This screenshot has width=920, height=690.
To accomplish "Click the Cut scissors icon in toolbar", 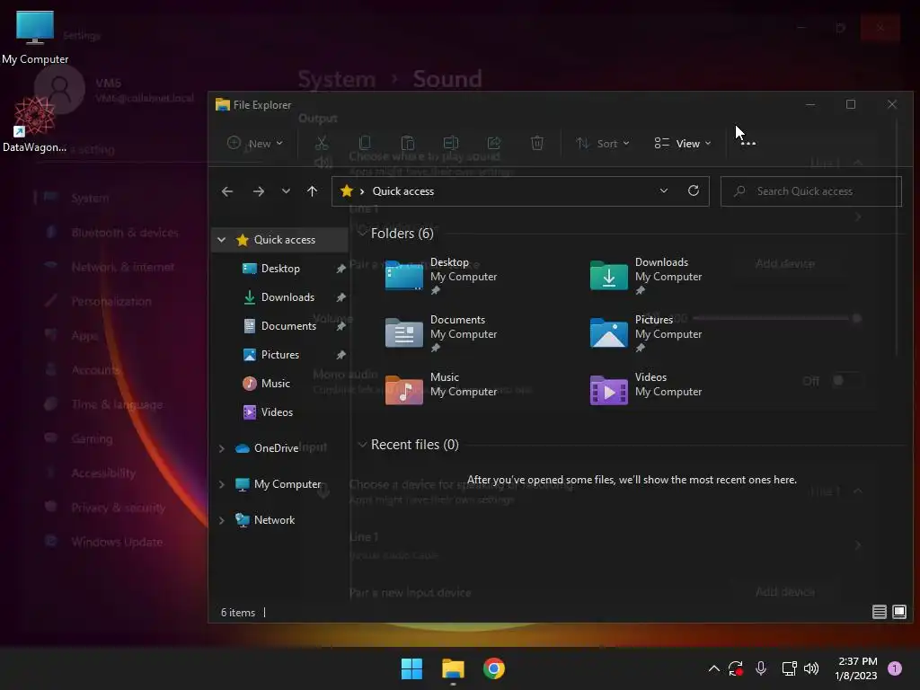I will (322, 143).
